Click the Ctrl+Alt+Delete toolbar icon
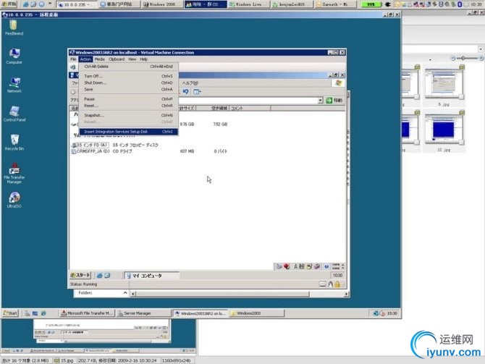The image size is (485, 364). [x=73, y=67]
